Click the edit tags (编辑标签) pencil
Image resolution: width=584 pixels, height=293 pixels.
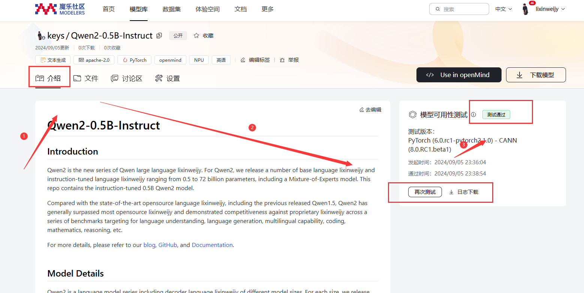pyautogui.click(x=243, y=60)
